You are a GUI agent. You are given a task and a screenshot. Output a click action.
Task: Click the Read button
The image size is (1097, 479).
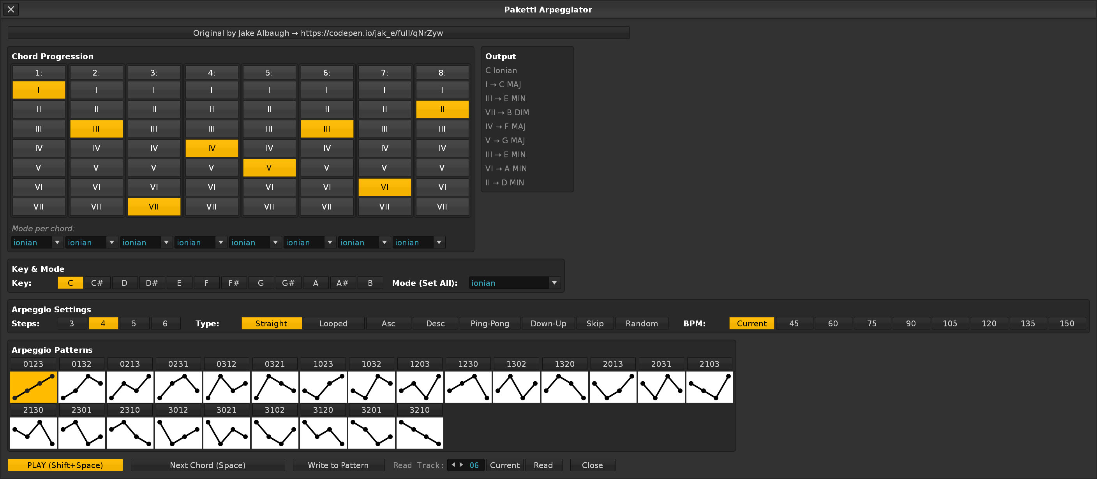543,465
